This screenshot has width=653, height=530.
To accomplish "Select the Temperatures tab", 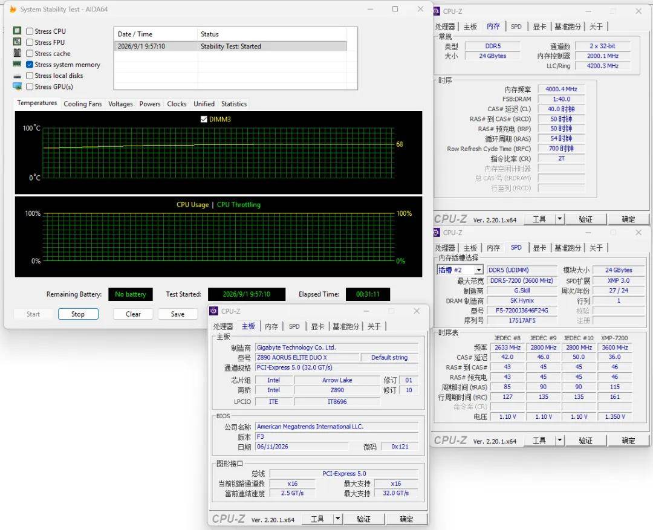I will click(37, 103).
